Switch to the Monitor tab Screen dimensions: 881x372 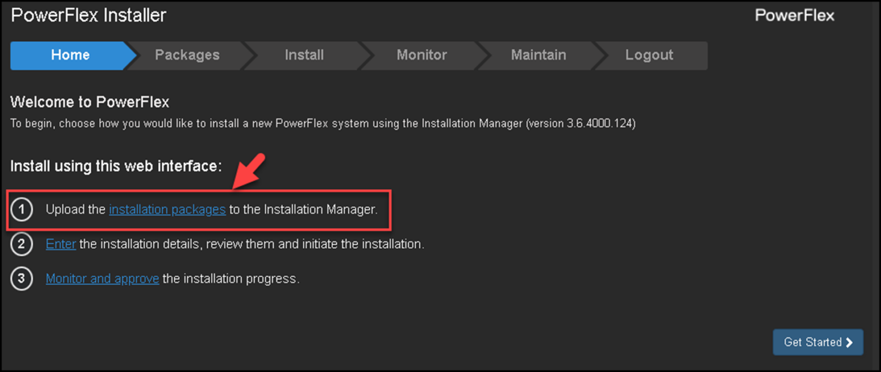pyautogui.click(x=422, y=55)
